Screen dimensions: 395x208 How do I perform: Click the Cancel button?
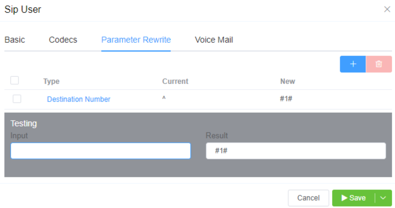pos(309,198)
